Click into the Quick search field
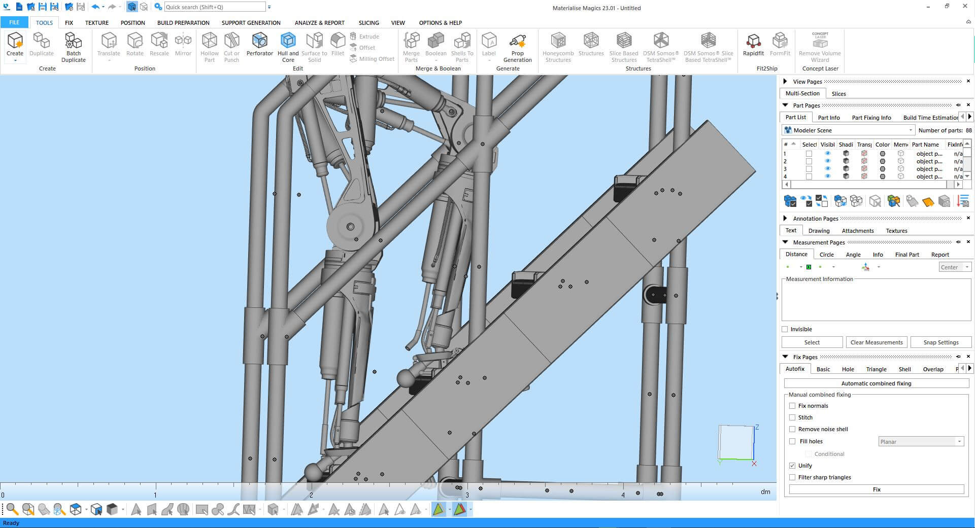975x528 pixels. pyautogui.click(x=214, y=7)
